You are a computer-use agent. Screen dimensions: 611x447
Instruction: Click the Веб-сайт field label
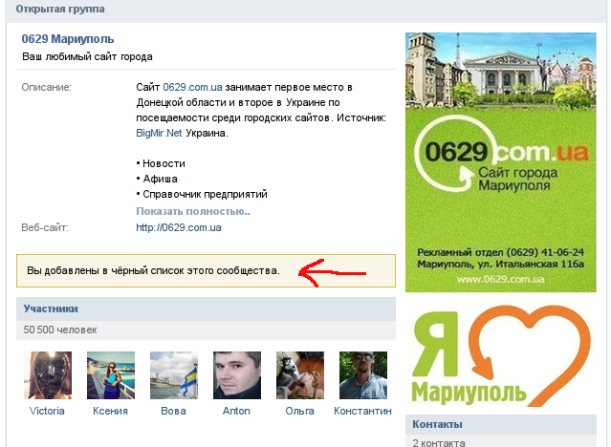point(45,227)
